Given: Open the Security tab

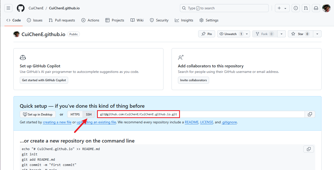Looking at the screenshot, I should coord(159,20).
